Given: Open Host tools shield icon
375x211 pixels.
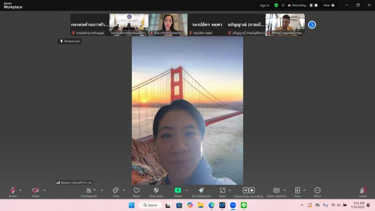Looking at the screenshot, I should pyautogui.click(x=156, y=192).
